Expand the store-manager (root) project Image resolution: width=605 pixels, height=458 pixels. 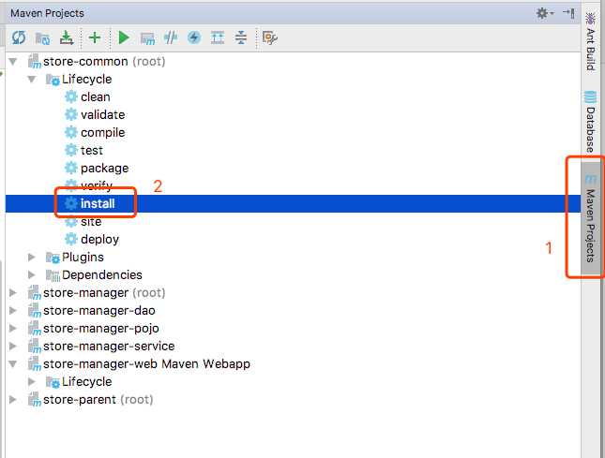coord(13,293)
